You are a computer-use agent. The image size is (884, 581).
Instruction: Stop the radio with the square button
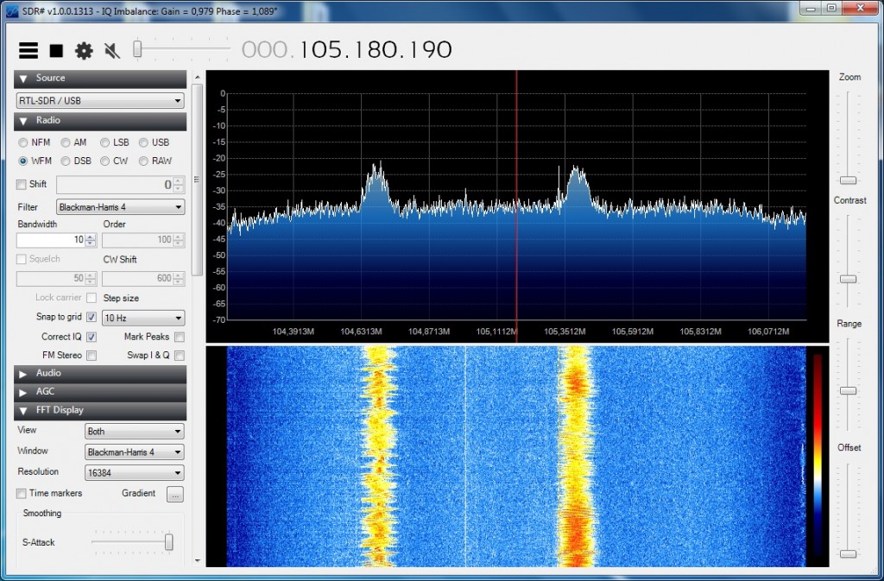coord(56,51)
